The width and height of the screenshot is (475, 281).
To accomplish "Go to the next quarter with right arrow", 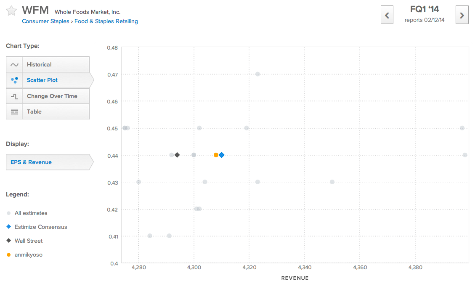I will (x=462, y=15).
